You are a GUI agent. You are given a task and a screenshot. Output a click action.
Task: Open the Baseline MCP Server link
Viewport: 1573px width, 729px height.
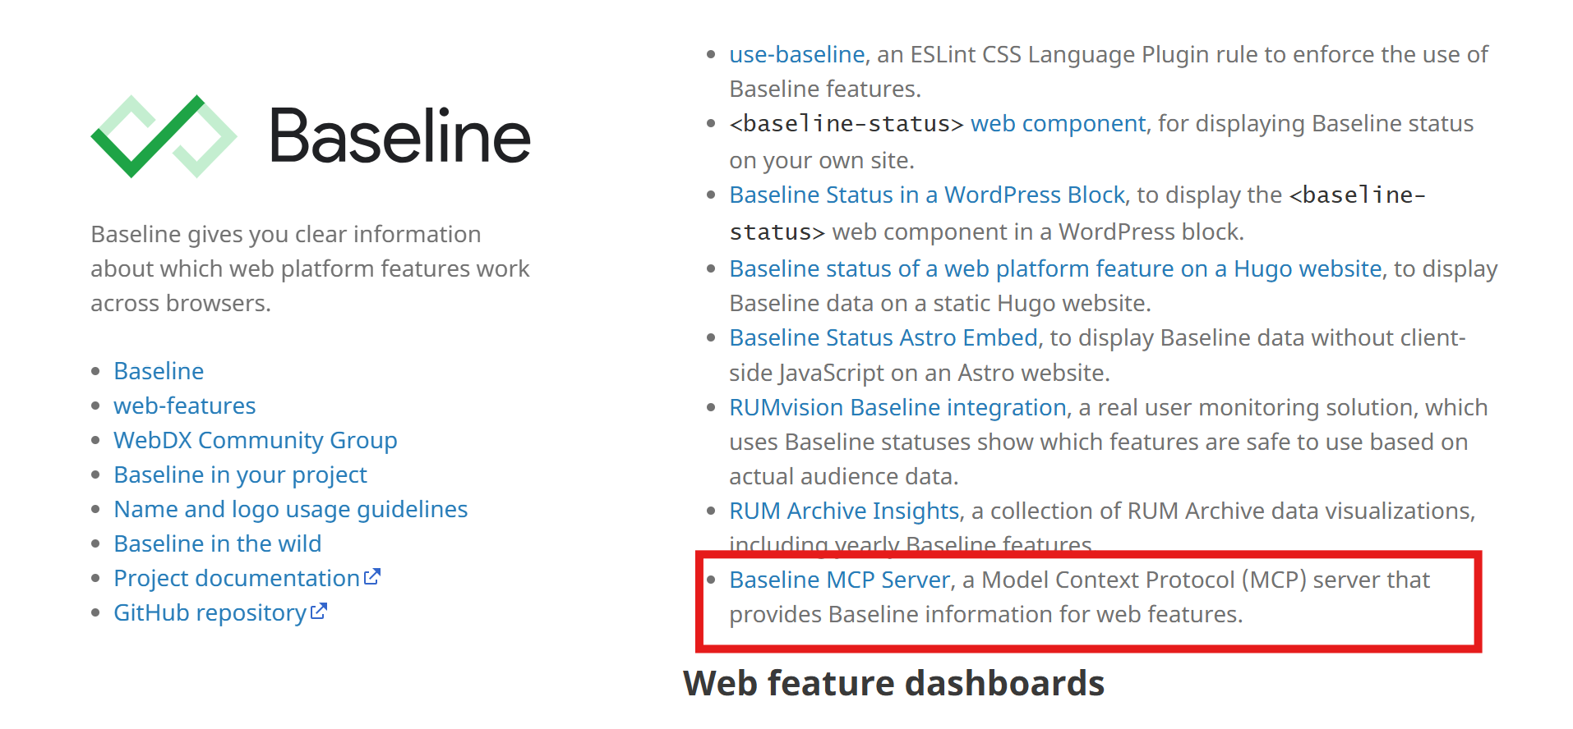click(x=839, y=580)
